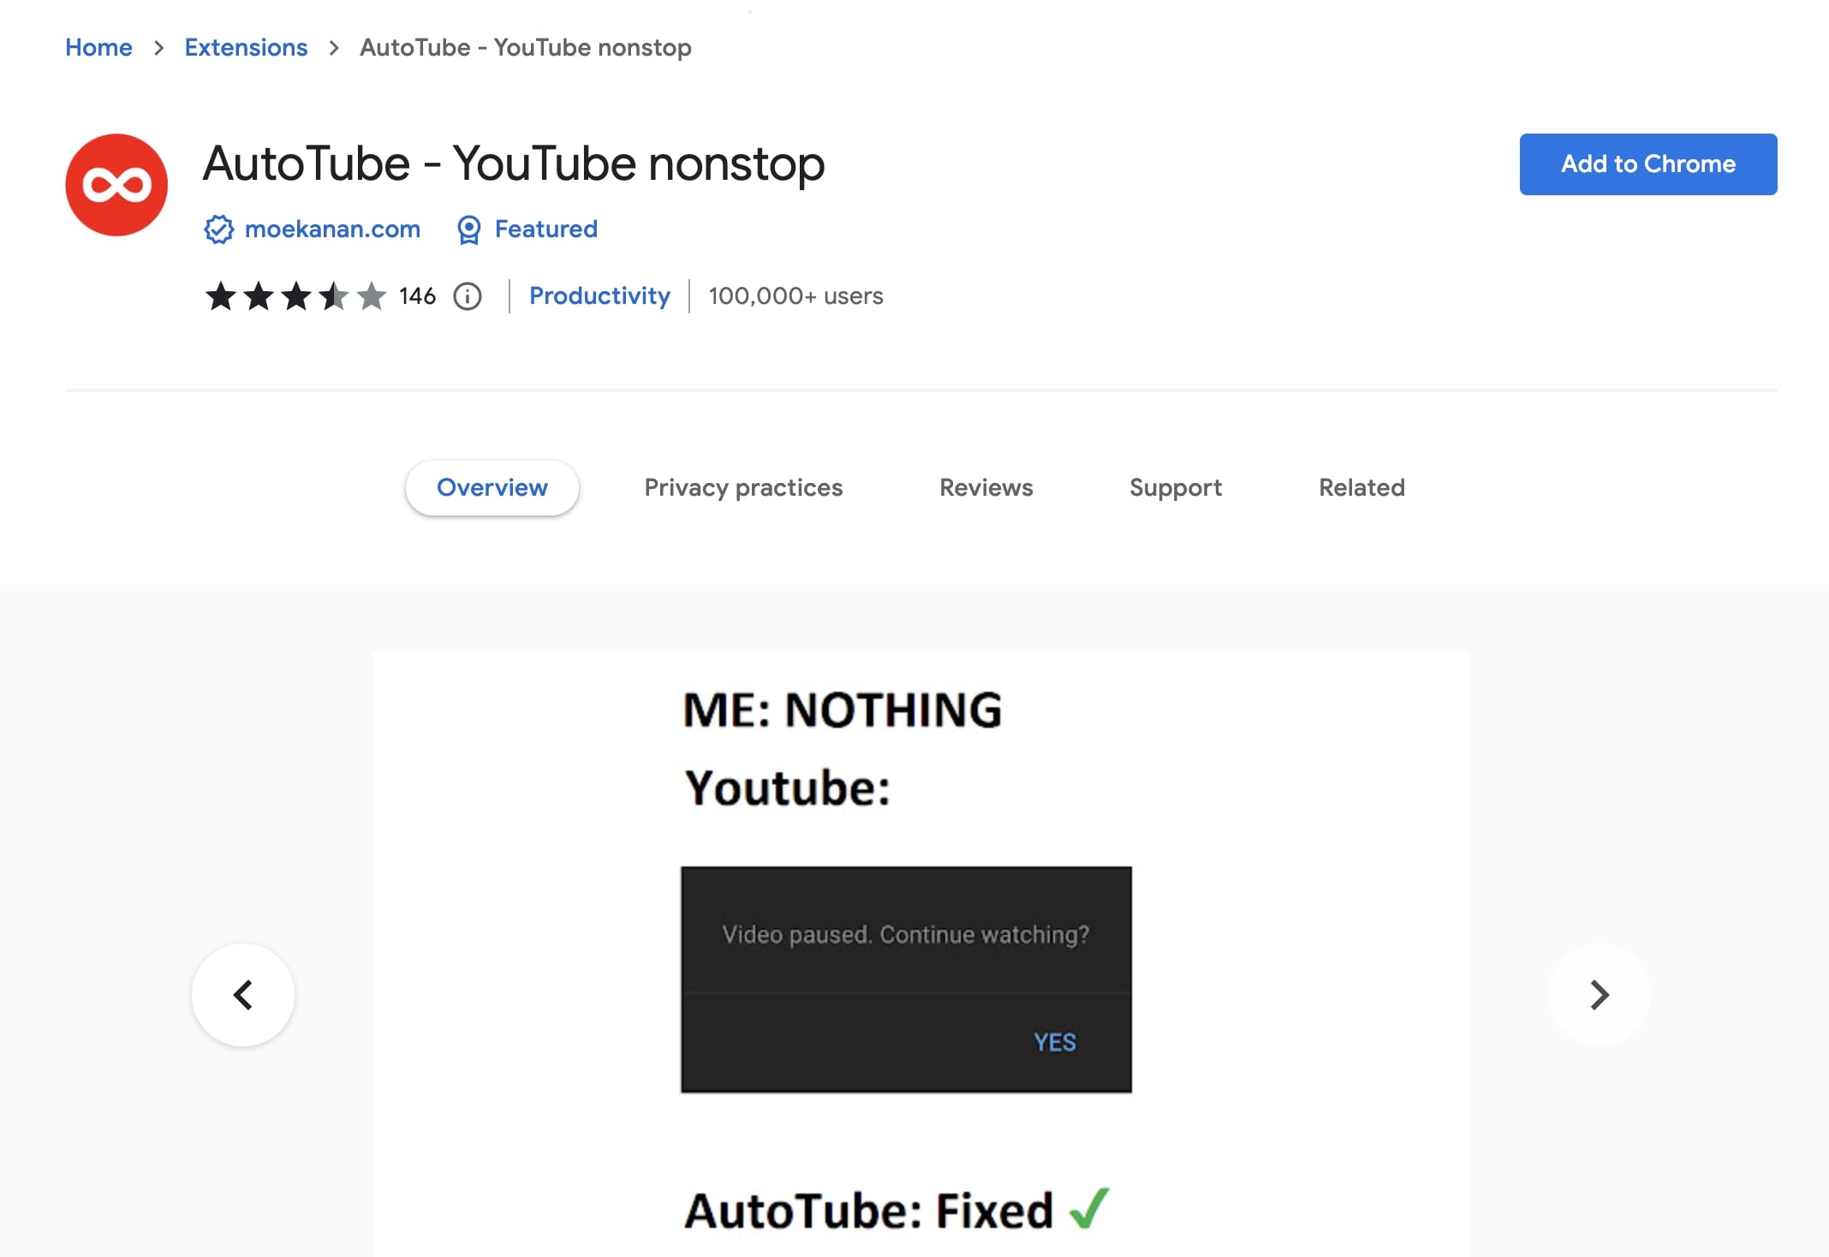This screenshot has height=1257, width=1829.
Task: Go to previous screenshot with left arrow
Action: pyautogui.click(x=243, y=994)
